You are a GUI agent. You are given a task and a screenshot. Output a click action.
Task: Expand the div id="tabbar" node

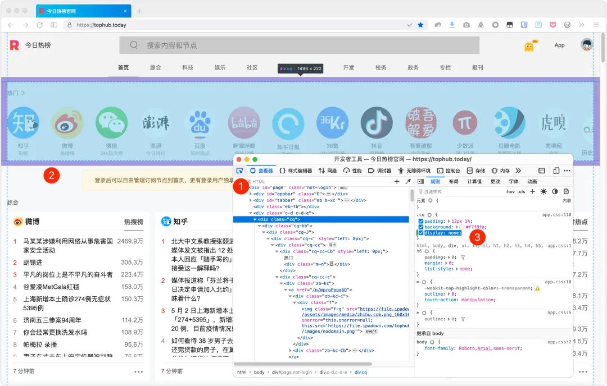[x=251, y=200]
